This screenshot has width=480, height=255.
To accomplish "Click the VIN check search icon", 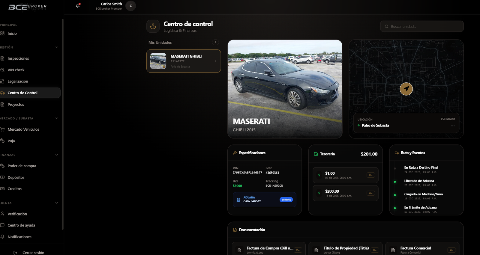I will pos(2,70).
